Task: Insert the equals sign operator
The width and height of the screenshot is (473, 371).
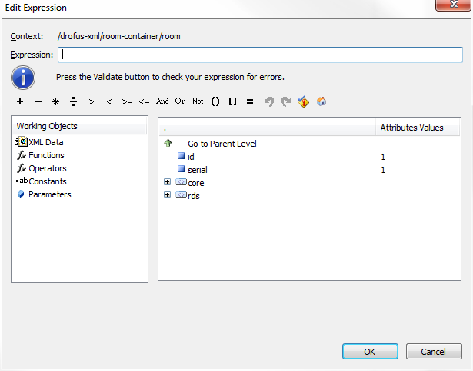Action: click(x=250, y=101)
